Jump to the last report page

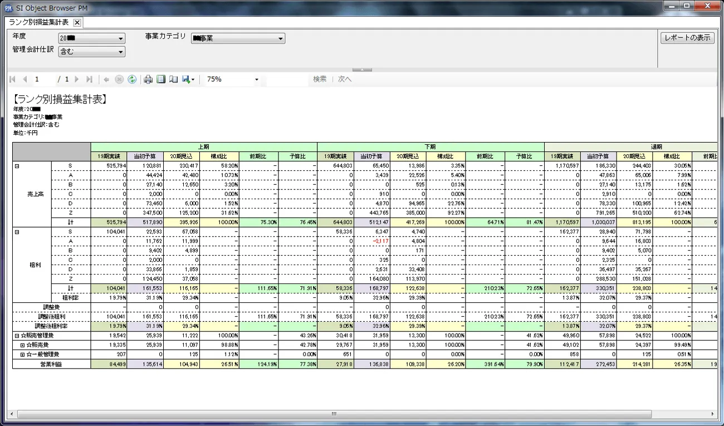click(89, 80)
